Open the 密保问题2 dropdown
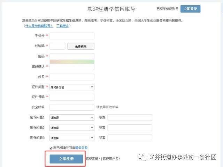Screen dimensions: 223x167 72,128
